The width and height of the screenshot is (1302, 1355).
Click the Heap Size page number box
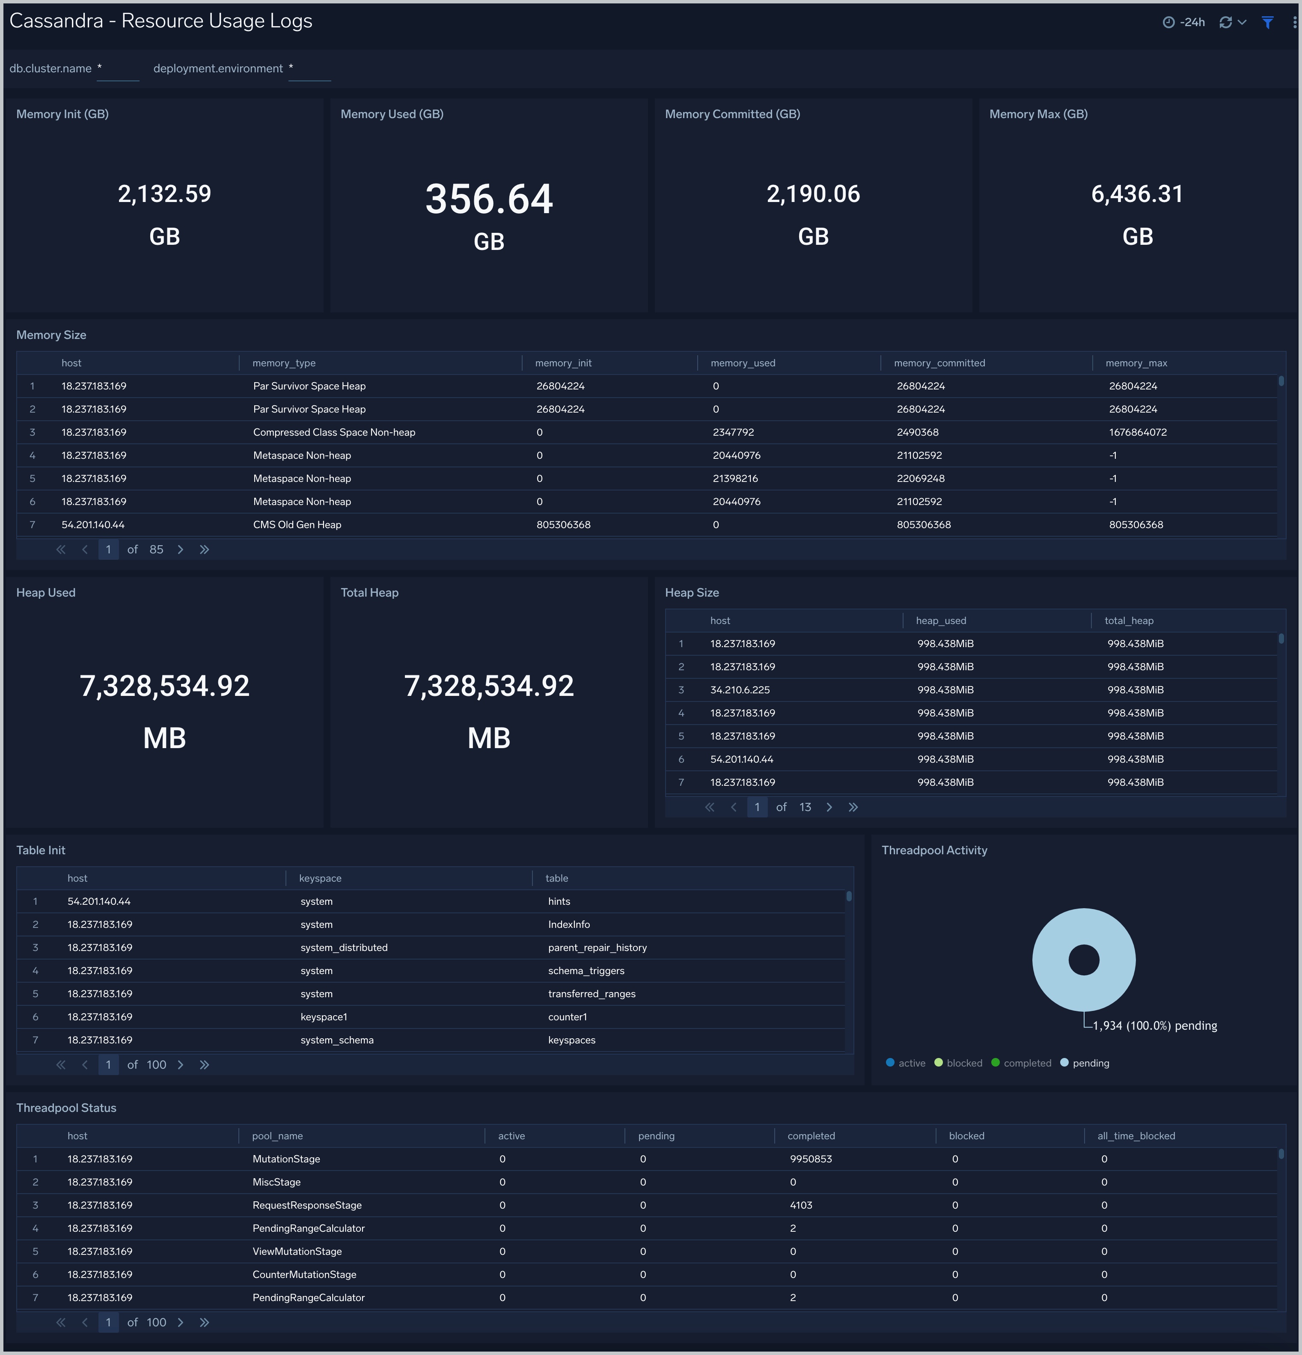coord(757,808)
